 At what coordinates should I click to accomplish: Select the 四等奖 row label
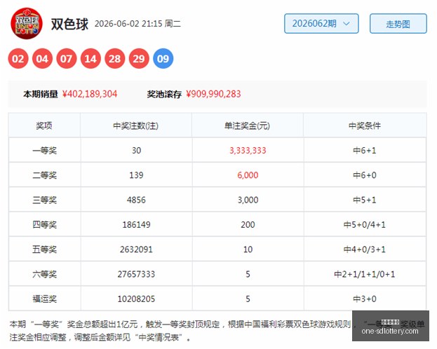point(45,225)
